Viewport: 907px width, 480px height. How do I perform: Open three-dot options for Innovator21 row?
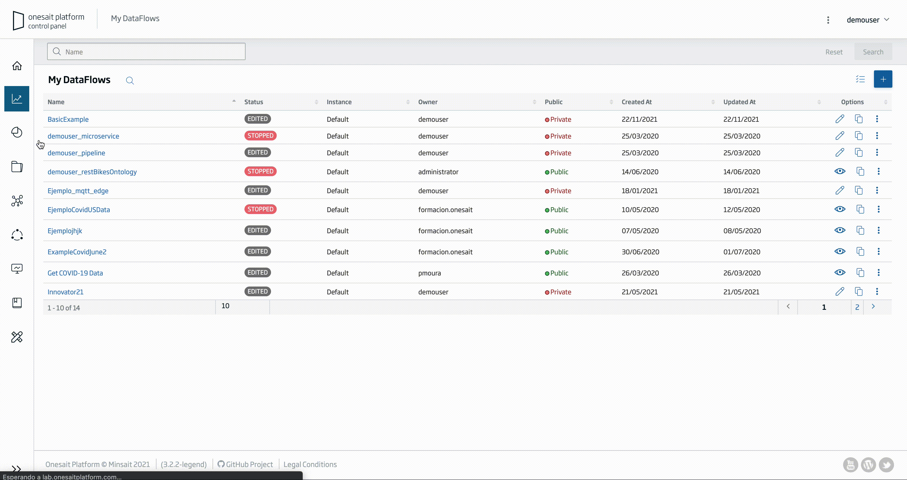pos(877,291)
